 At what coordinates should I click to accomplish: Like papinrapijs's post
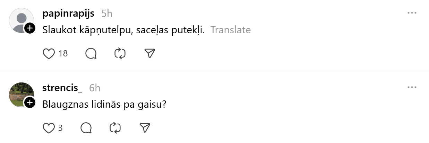coord(49,53)
